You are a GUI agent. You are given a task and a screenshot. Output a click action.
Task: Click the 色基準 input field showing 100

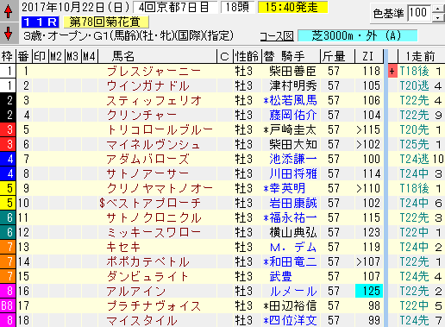pyautogui.click(x=419, y=13)
